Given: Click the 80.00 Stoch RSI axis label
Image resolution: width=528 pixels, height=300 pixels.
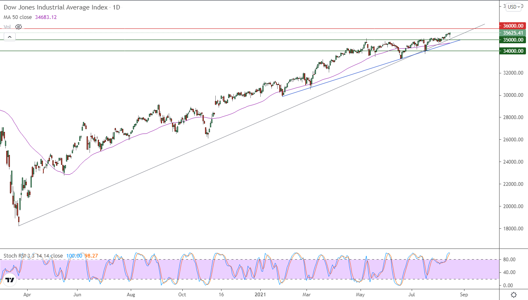Looking at the screenshot, I should [510, 260].
